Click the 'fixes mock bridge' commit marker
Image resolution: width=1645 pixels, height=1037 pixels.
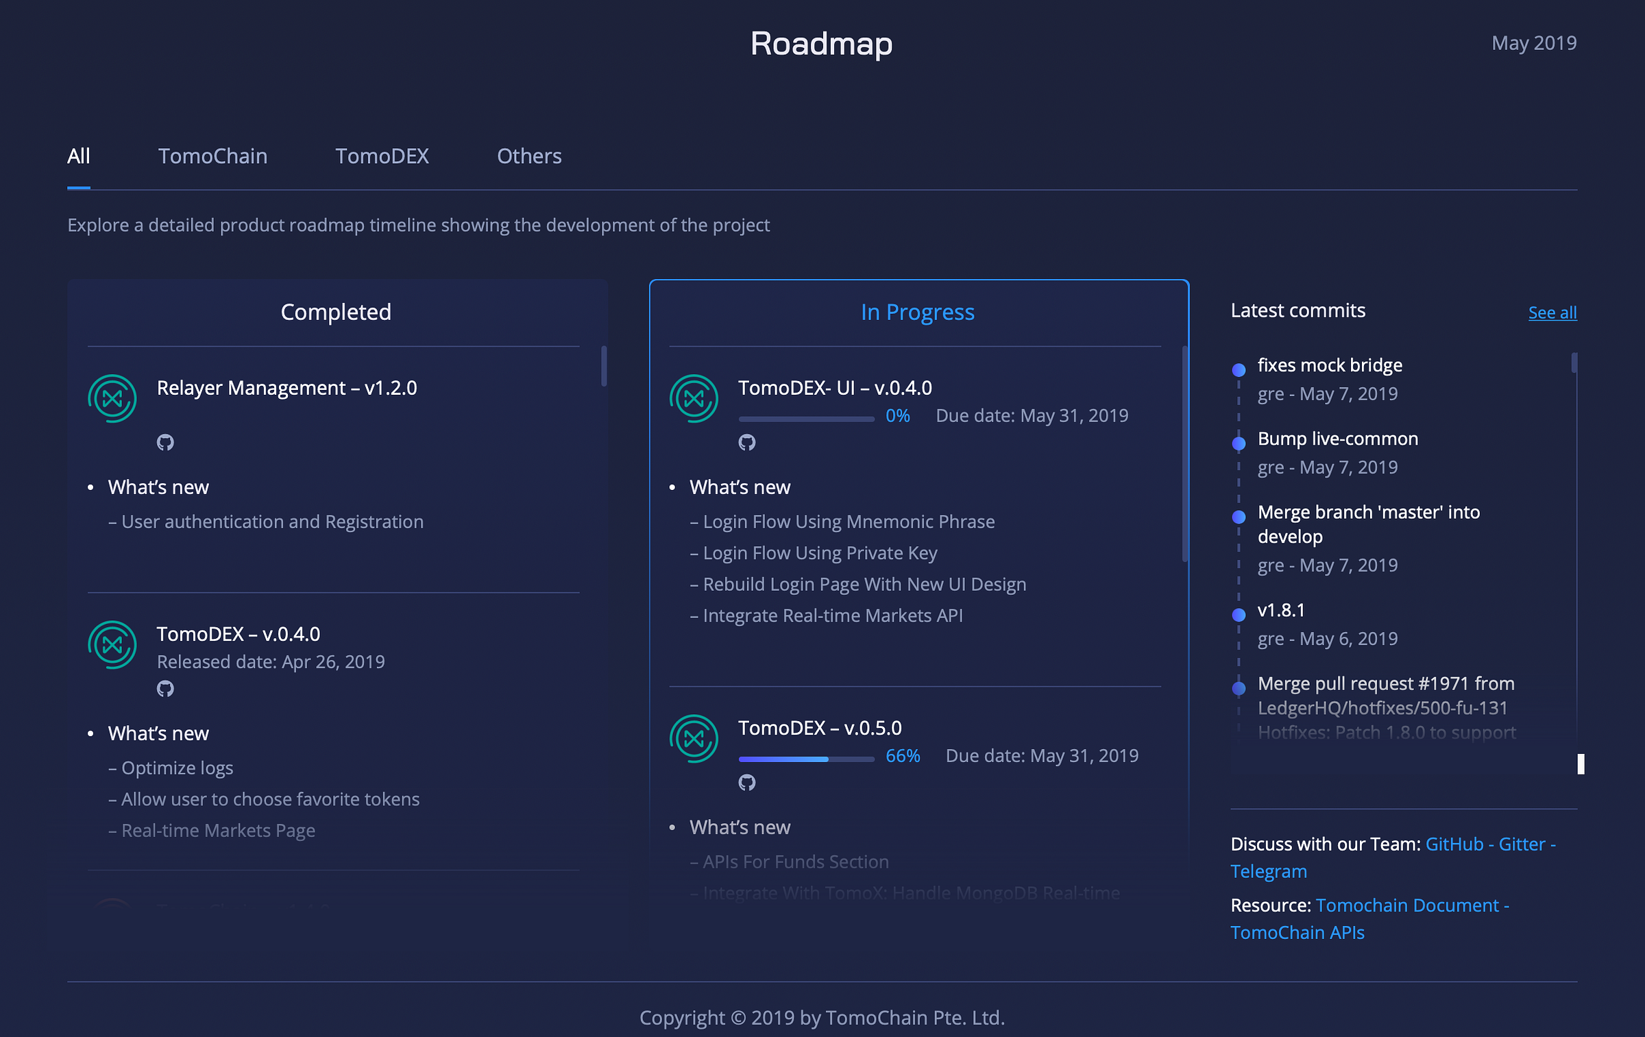1239,370
